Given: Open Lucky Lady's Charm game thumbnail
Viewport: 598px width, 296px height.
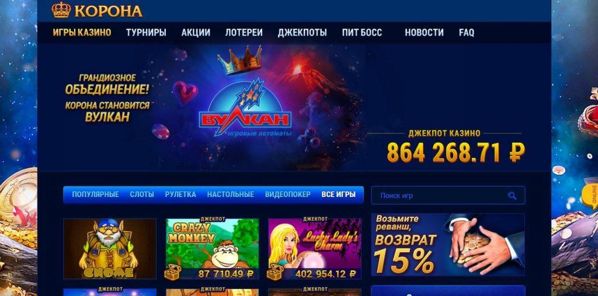Looking at the screenshot, I should click(x=315, y=248).
